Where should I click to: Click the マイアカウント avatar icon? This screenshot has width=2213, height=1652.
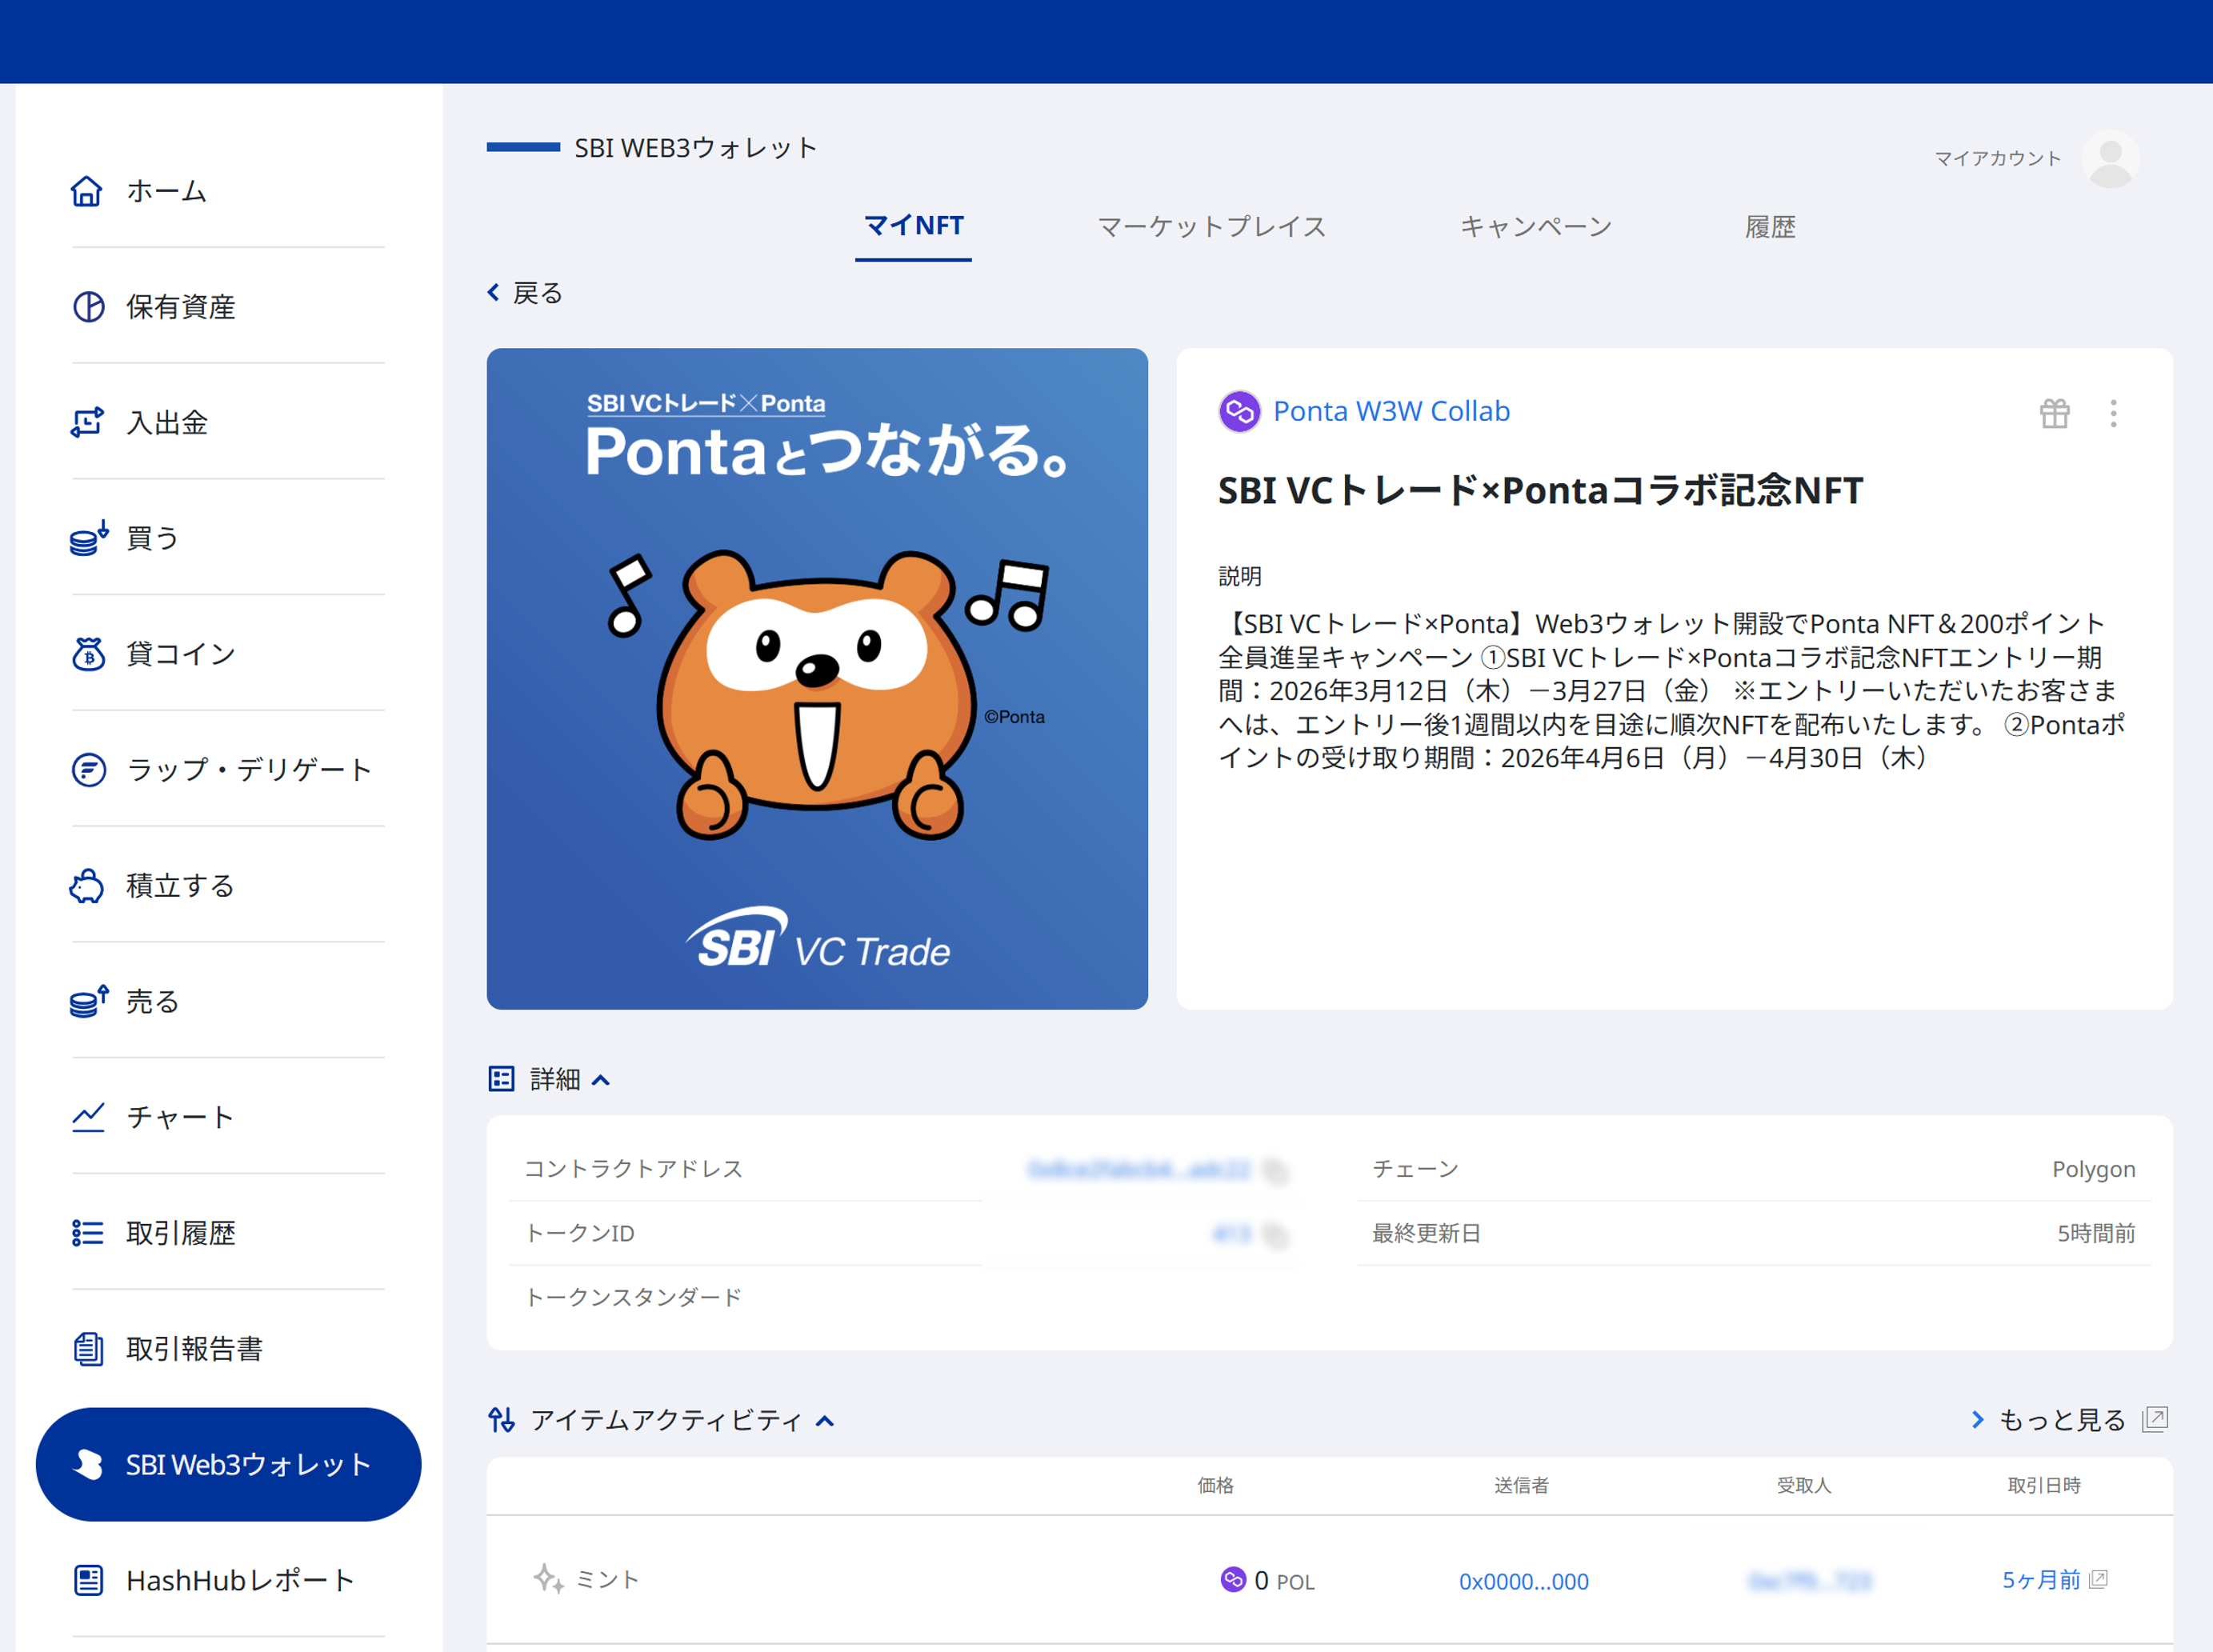(2110, 159)
